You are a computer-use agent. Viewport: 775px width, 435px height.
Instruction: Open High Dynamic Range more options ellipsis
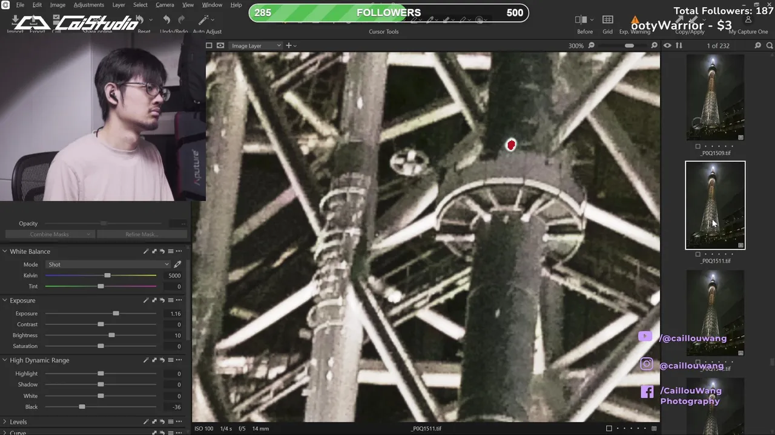[x=179, y=360]
